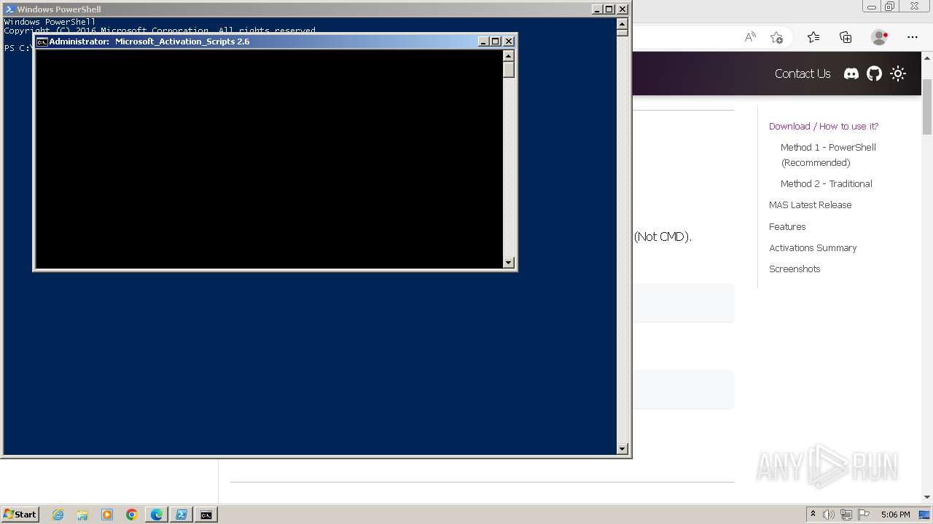Click the Administrator: Microsoft_Activation_Scripts 2.6 title
The width and height of the screenshot is (933, 524).
tap(149, 41)
